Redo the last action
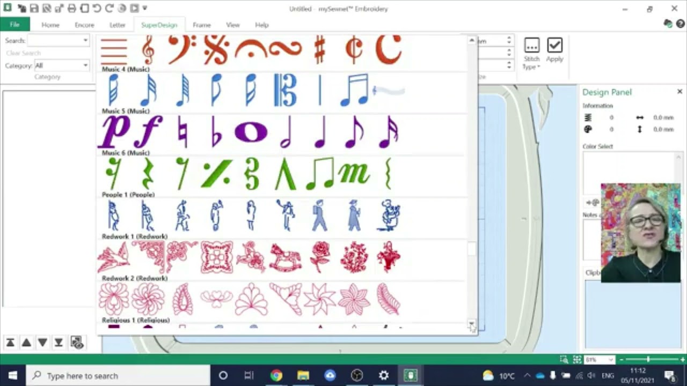This screenshot has height=386, width=687. [109, 9]
